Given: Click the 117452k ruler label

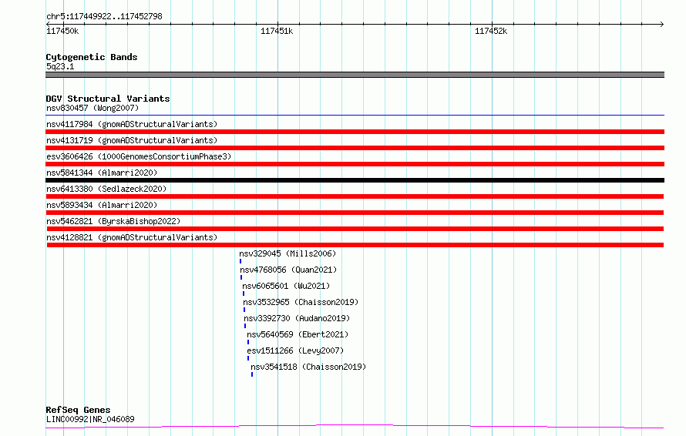Looking at the screenshot, I should click(491, 31).
